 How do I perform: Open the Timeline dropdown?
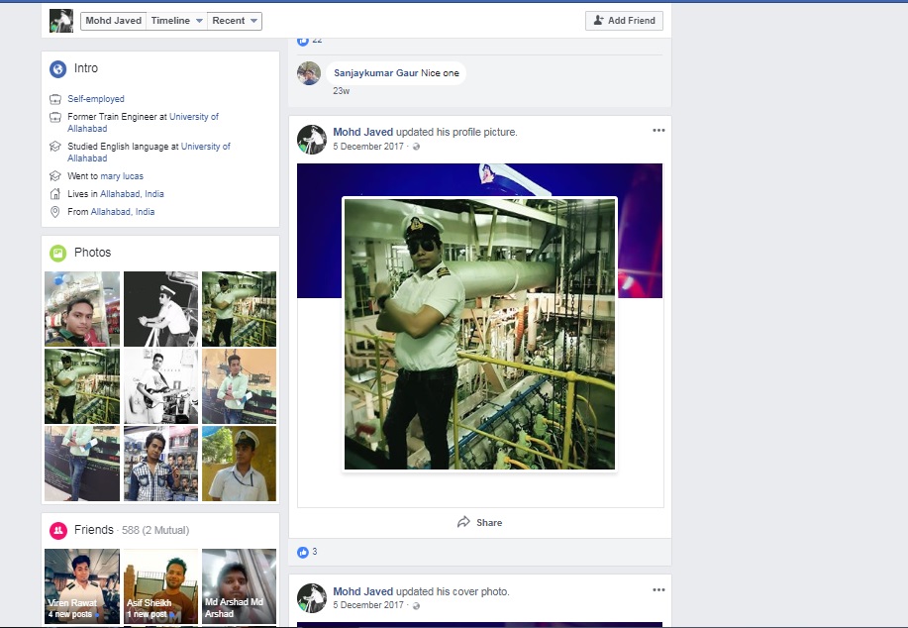[x=176, y=20]
